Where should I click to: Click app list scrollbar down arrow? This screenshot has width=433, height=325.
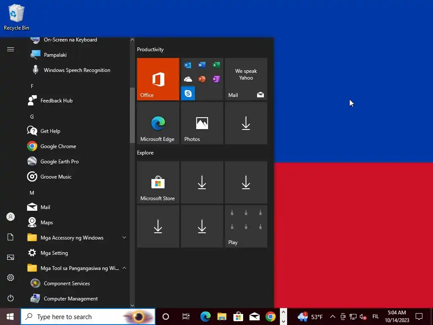coord(132,306)
